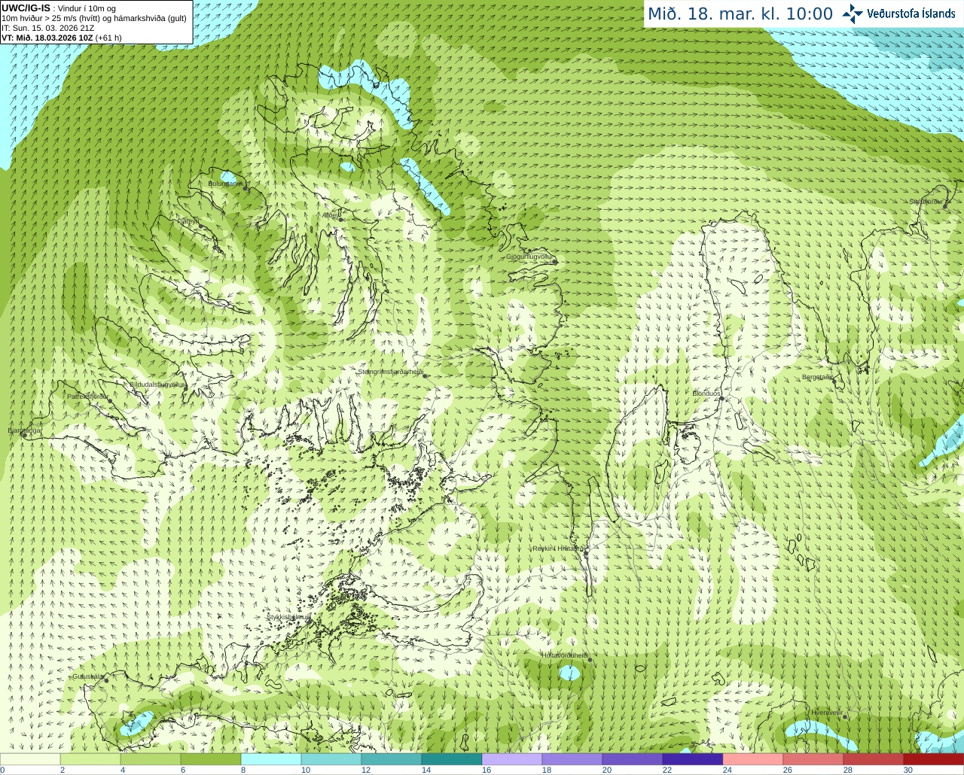Select the 14–16 m/s dark teal color
The width and height of the screenshot is (964, 775).
point(452,759)
